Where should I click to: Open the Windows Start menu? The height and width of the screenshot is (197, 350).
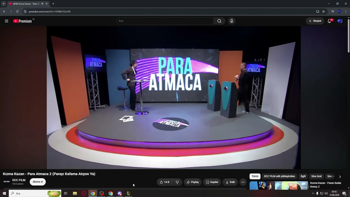pyautogui.click(x=4, y=193)
